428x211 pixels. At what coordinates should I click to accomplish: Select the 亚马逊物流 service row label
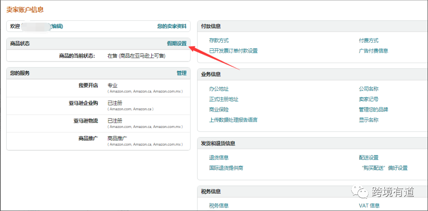coord(86,121)
